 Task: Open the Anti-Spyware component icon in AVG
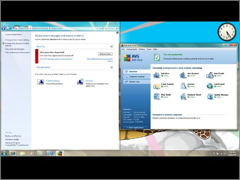(183, 75)
